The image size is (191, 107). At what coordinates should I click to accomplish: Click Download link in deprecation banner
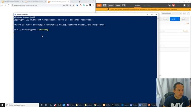coord(132,9)
